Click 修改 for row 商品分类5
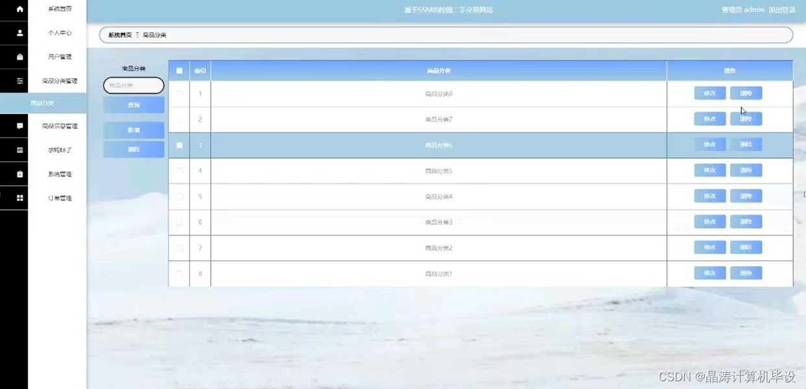The height and width of the screenshot is (389, 806). pyautogui.click(x=710, y=171)
